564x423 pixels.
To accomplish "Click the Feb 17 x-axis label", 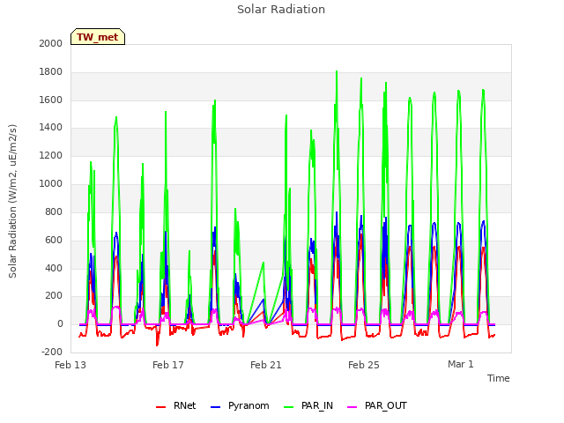I will point(168,365).
